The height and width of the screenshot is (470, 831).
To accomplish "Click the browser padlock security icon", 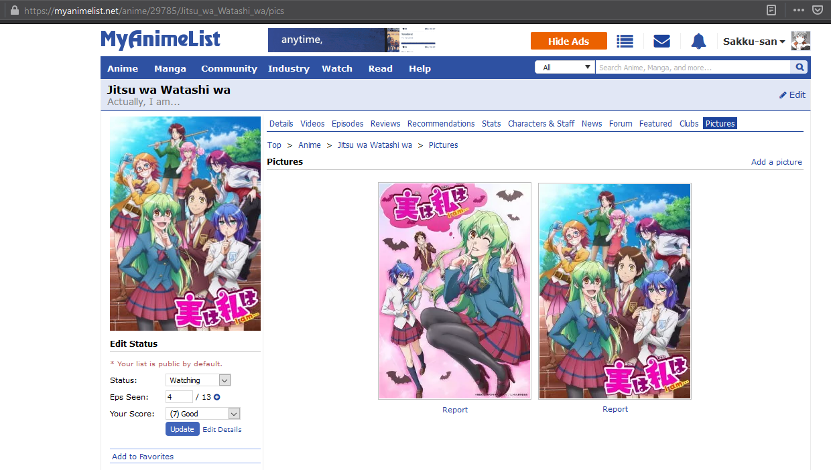I will 14,11.
